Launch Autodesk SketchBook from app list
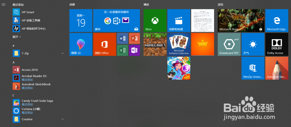Screen dimensions: 291x127 pos(38,86)
